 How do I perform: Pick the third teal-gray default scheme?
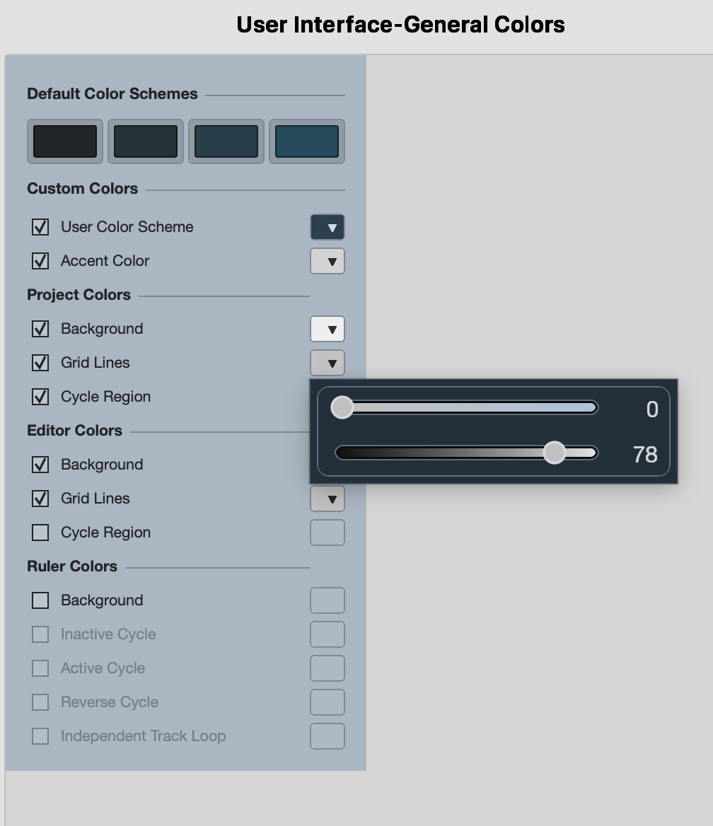click(x=226, y=141)
